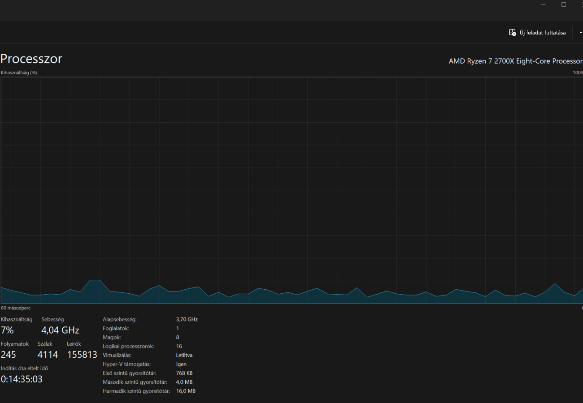This screenshot has height=403, width=583.
Task: Open the more options ellipsis menu
Action: click(x=580, y=33)
